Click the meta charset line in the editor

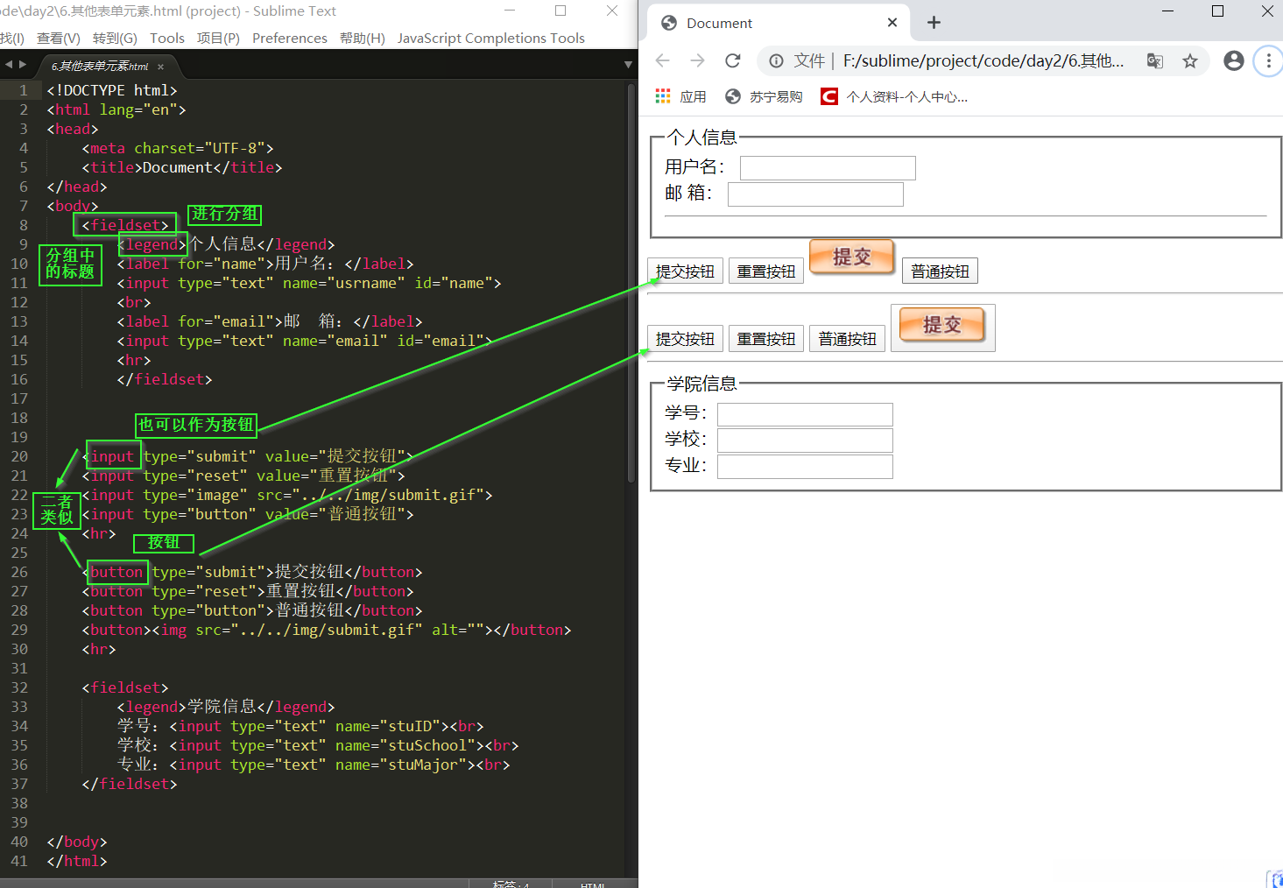tap(178, 148)
